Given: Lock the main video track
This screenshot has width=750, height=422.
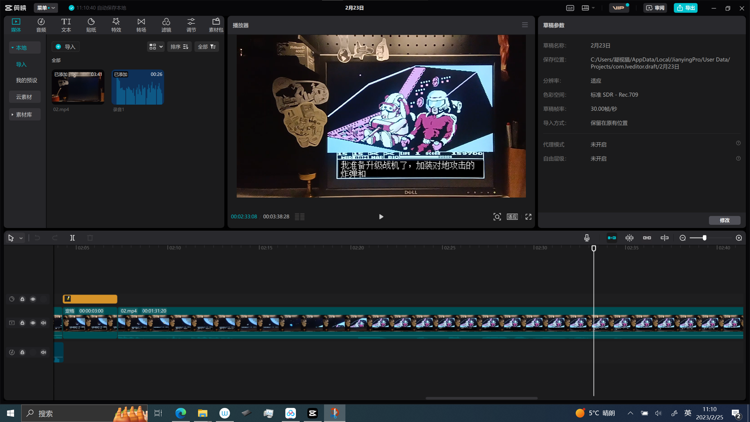Looking at the screenshot, I should [x=22, y=323].
